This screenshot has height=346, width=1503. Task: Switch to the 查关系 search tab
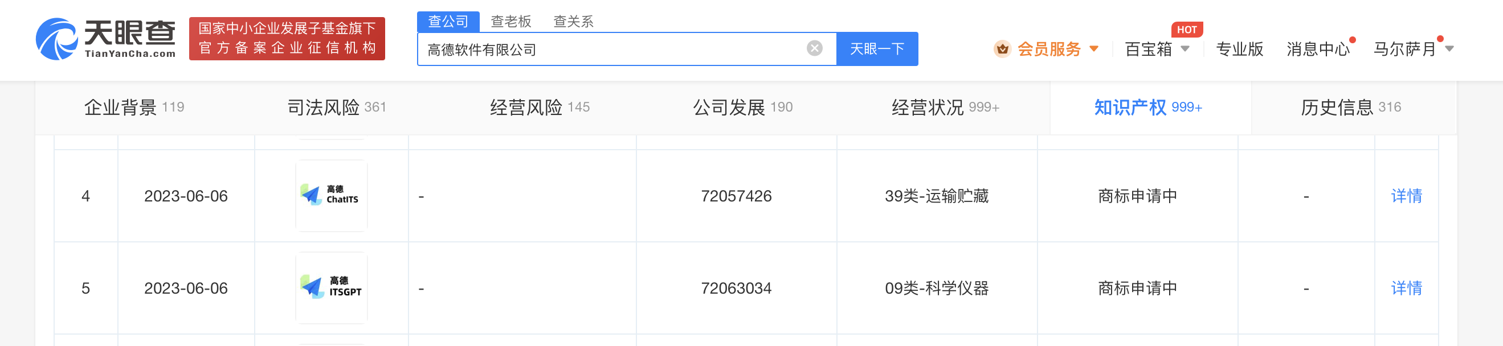point(574,22)
